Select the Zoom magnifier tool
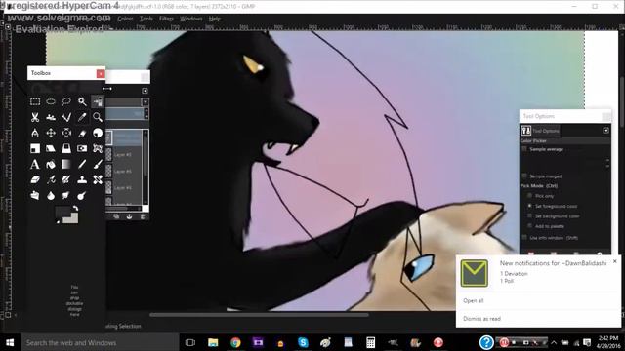The width and height of the screenshot is (625, 351). tap(98, 117)
